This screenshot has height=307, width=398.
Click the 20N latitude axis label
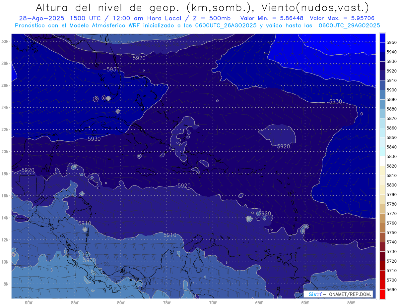pyautogui.click(x=5, y=152)
